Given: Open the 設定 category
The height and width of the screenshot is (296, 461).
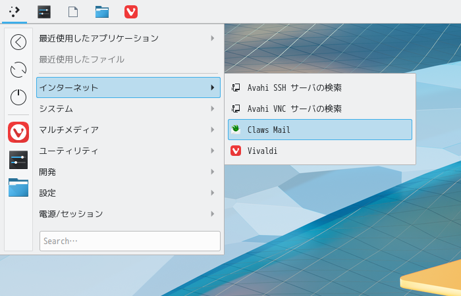Looking at the screenshot, I should [128, 193].
